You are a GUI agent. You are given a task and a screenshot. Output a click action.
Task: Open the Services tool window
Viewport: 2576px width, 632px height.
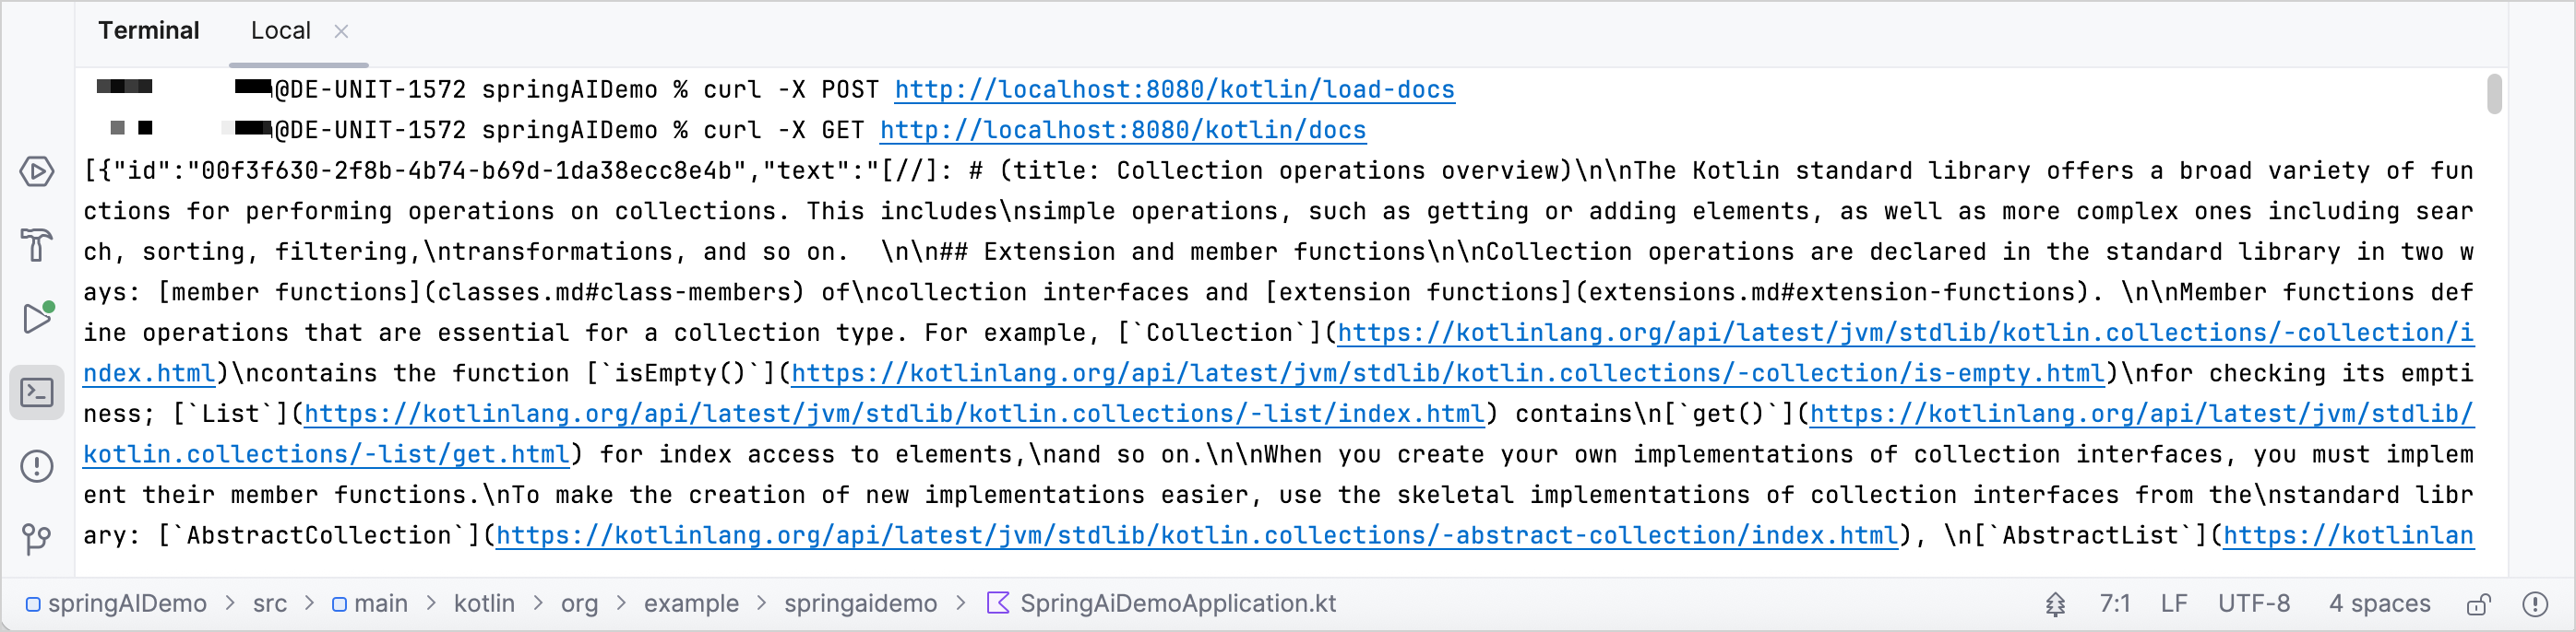37,171
